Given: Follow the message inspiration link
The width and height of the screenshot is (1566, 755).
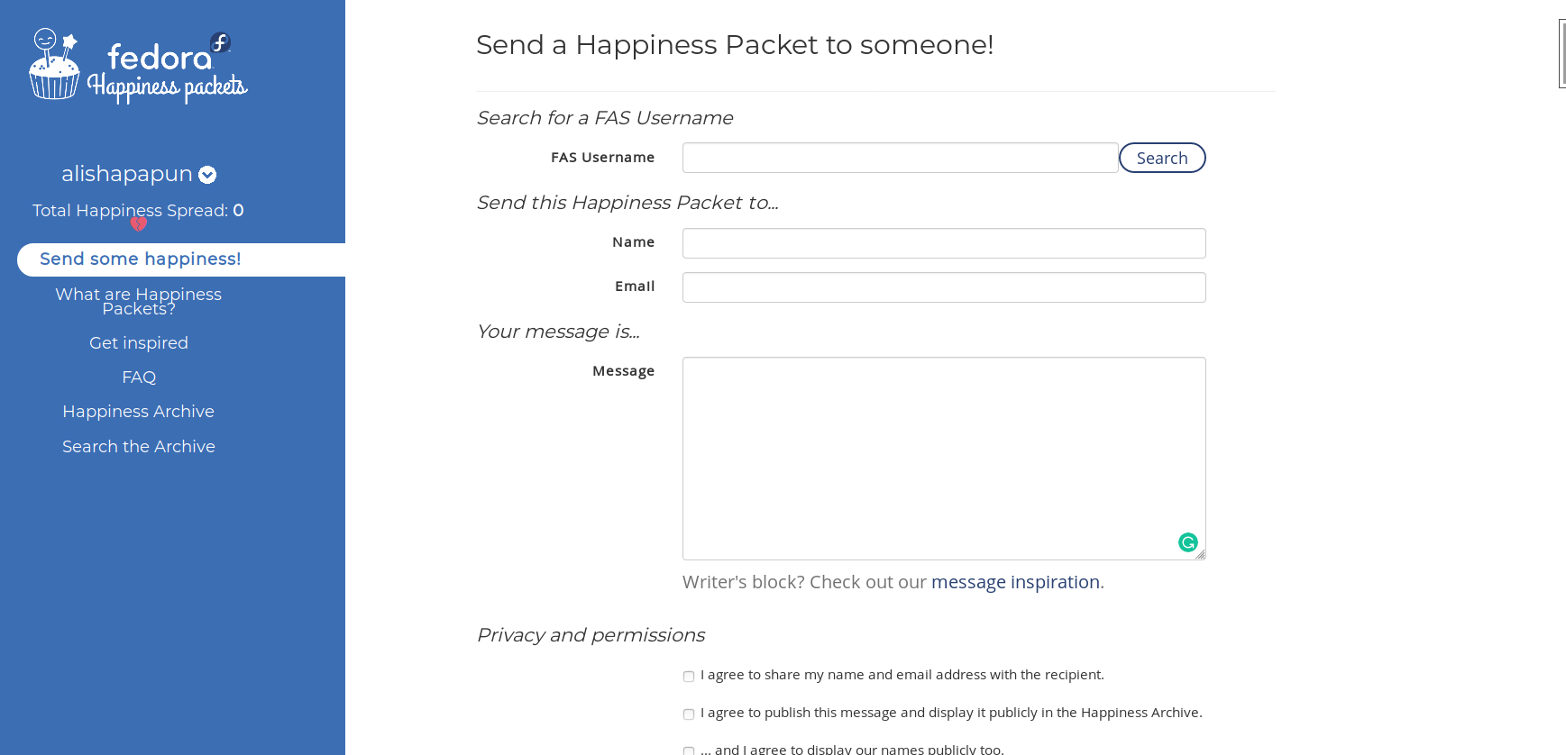Looking at the screenshot, I should tap(1015, 582).
